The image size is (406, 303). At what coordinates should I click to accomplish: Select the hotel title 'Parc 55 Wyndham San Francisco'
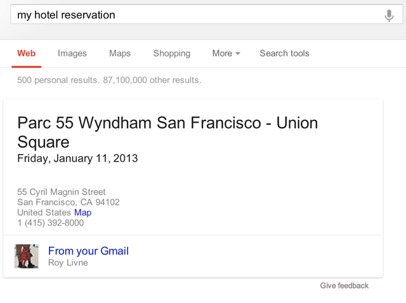pos(139,122)
